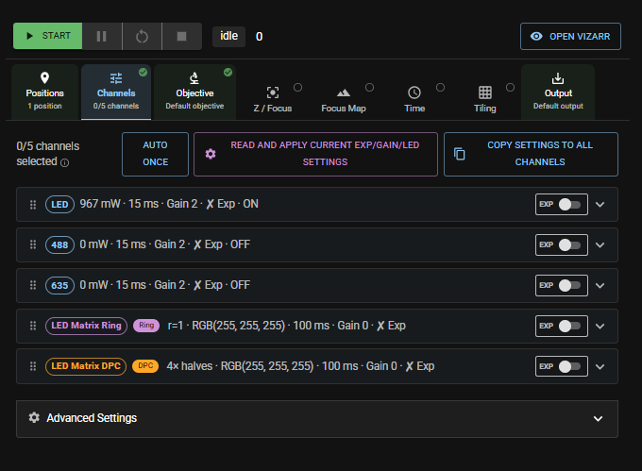The height and width of the screenshot is (471, 642).
Task: Click the stop square icon button
Action: coord(182,37)
